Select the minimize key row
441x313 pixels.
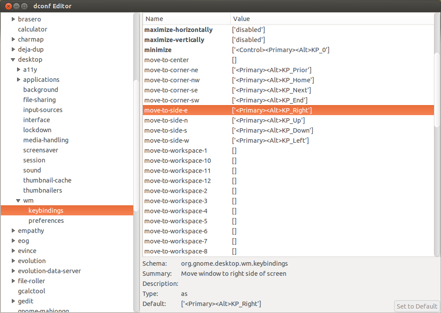pos(288,50)
